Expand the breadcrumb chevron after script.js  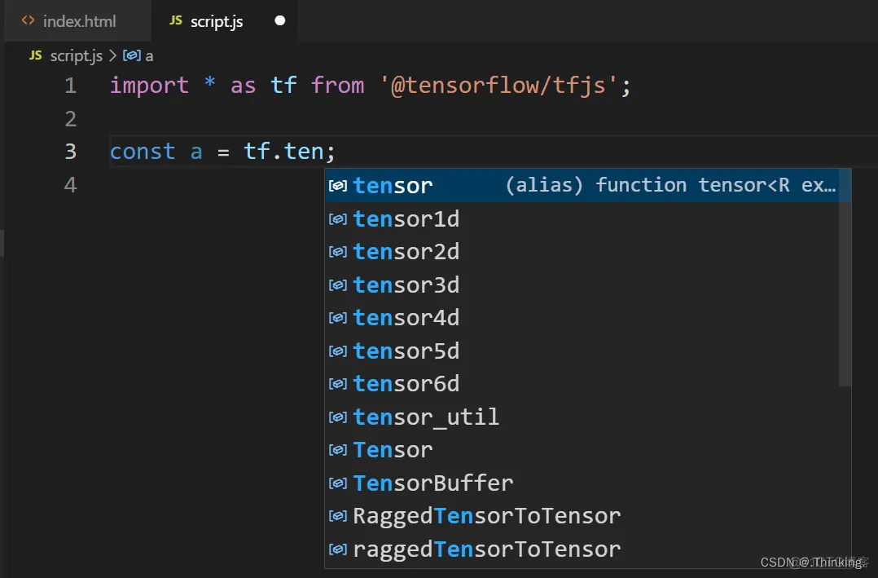tap(112, 55)
